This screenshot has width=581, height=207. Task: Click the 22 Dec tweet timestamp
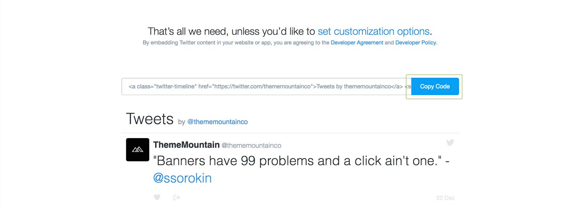(x=445, y=198)
